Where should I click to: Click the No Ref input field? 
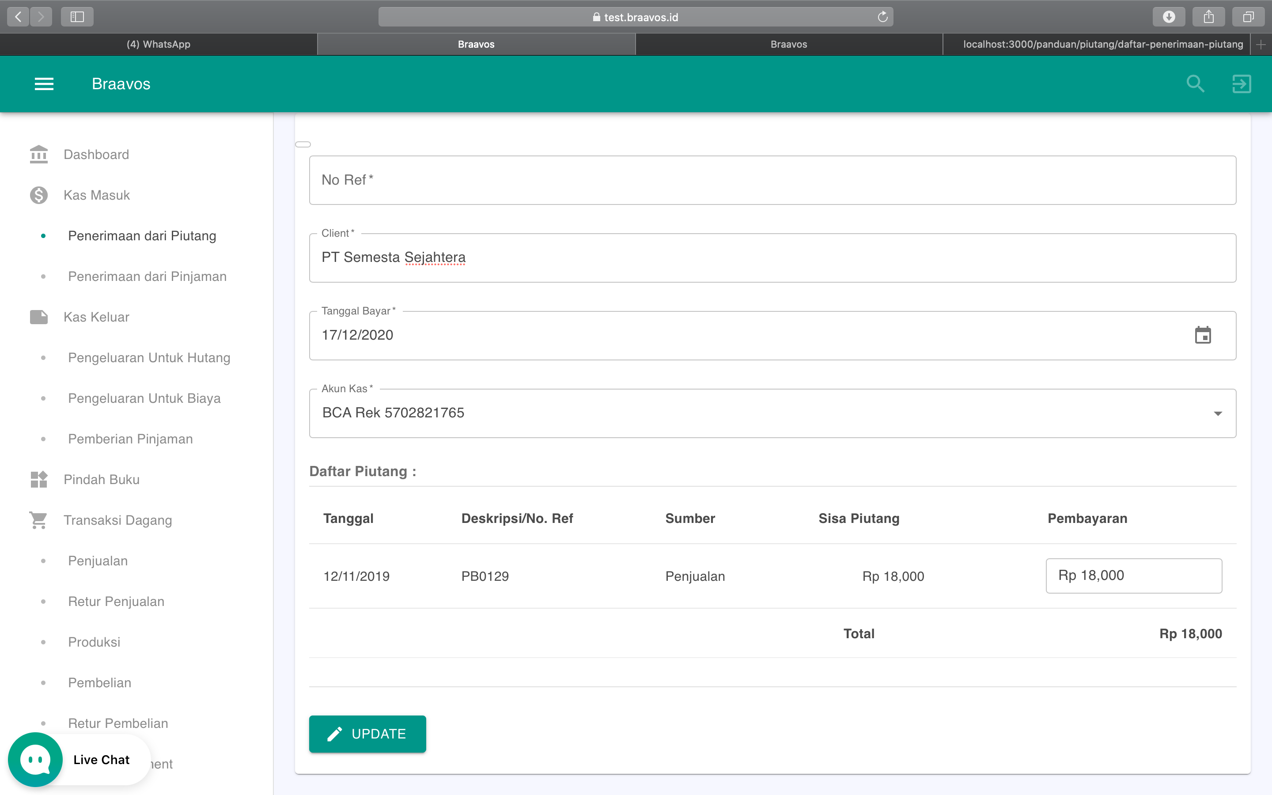[x=772, y=180]
